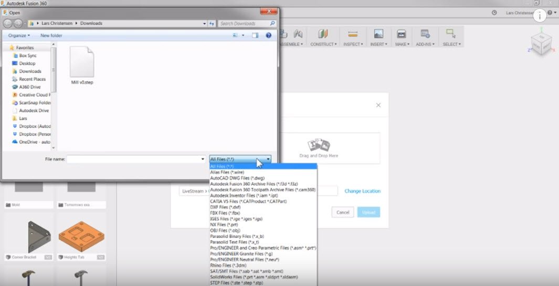
Task: Choose Parasolid Binary Files option
Action: pyautogui.click(x=263, y=236)
